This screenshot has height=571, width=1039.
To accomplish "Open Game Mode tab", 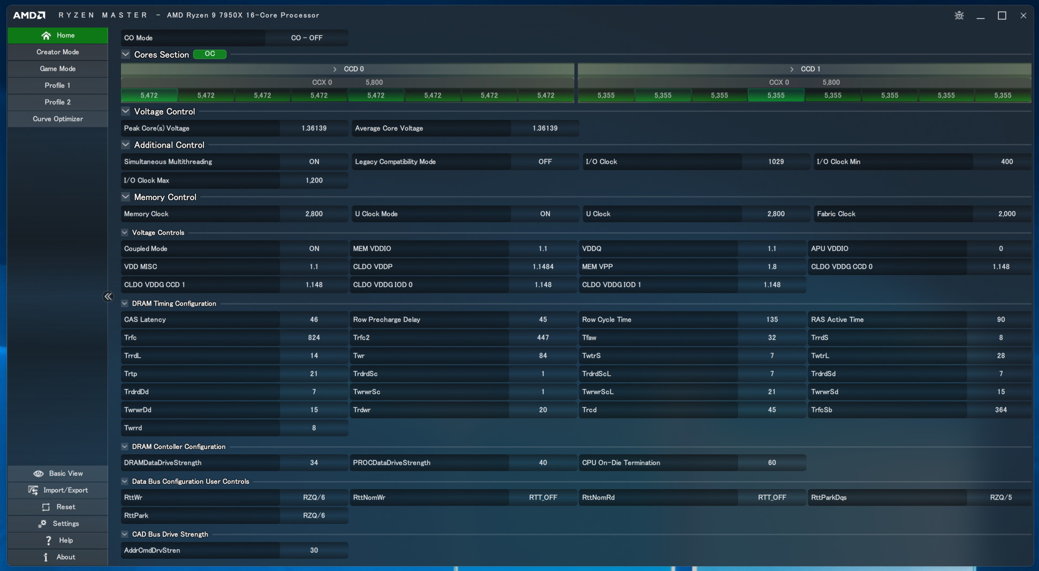I will [58, 68].
